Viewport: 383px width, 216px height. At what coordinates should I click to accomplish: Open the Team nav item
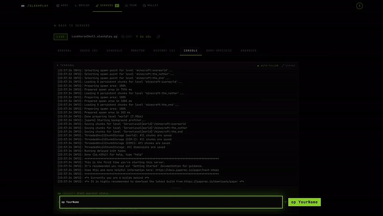point(131,6)
